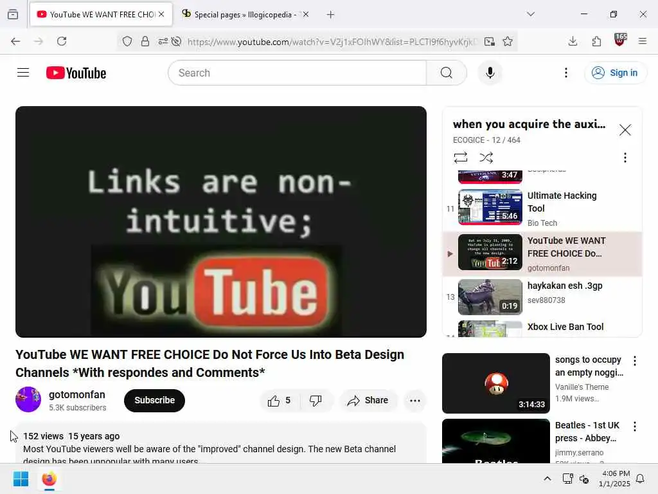Open options for songs to occupy video

tap(634, 361)
